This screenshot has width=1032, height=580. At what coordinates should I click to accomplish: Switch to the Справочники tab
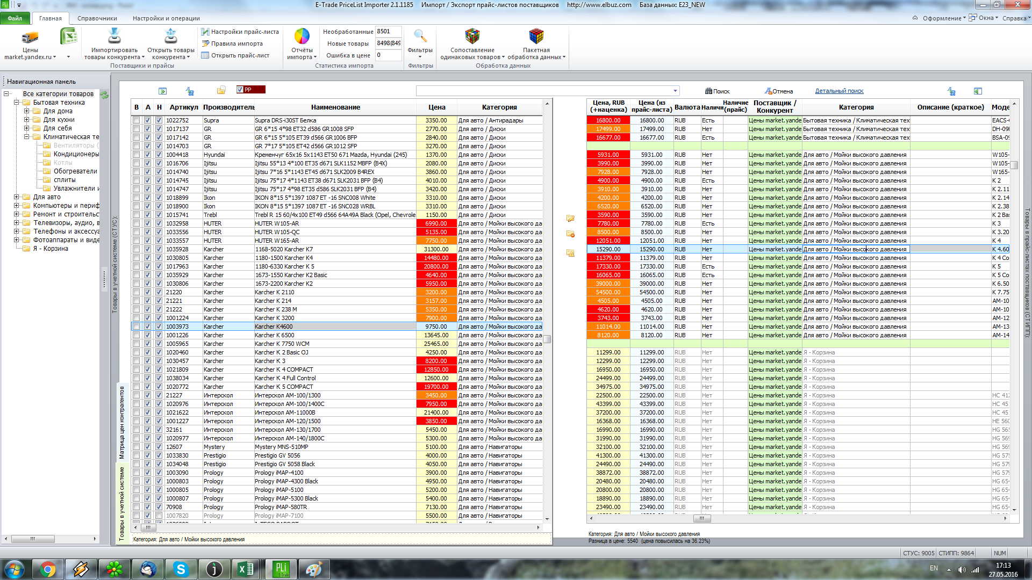pos(97,18)
